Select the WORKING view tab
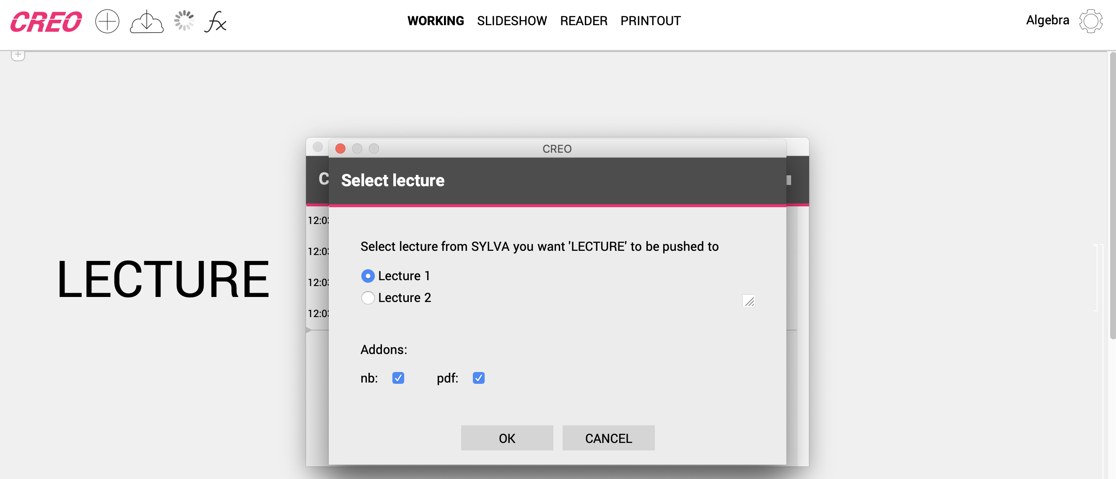This screenshot has width=1116, height=479. click(436, 21)
